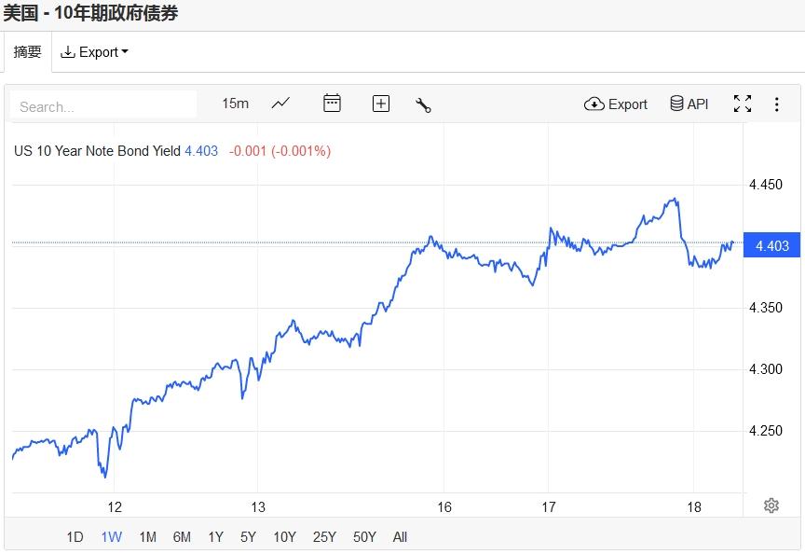The width and height of the screenshot is (805, 554).
Task: Select the 5Y time range
Action: 248,536
